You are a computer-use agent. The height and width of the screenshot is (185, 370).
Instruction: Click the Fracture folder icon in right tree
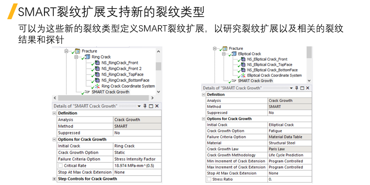(x=225, y=48)
